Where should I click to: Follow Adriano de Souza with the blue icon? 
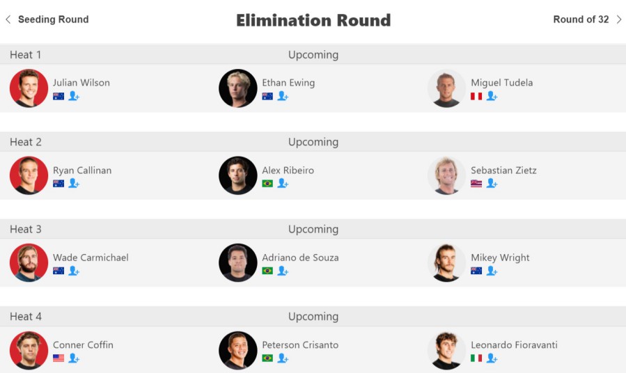(283, 271)
